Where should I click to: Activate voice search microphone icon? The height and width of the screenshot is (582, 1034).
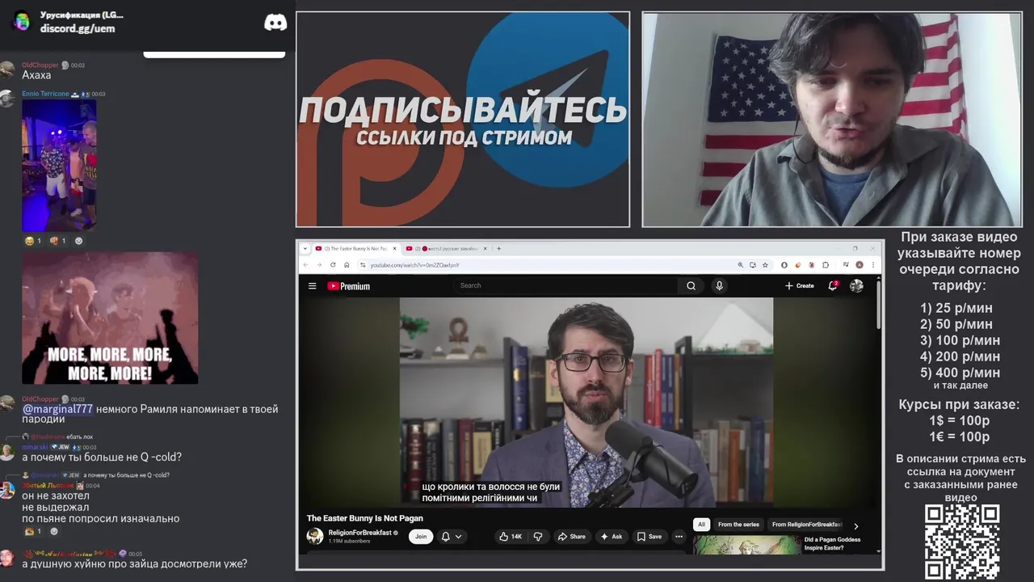coord(719,285)
